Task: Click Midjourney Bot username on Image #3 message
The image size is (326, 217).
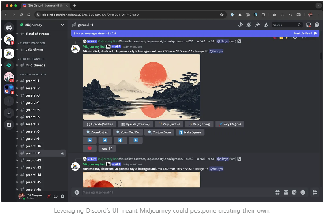Action: tap(94, 46)
